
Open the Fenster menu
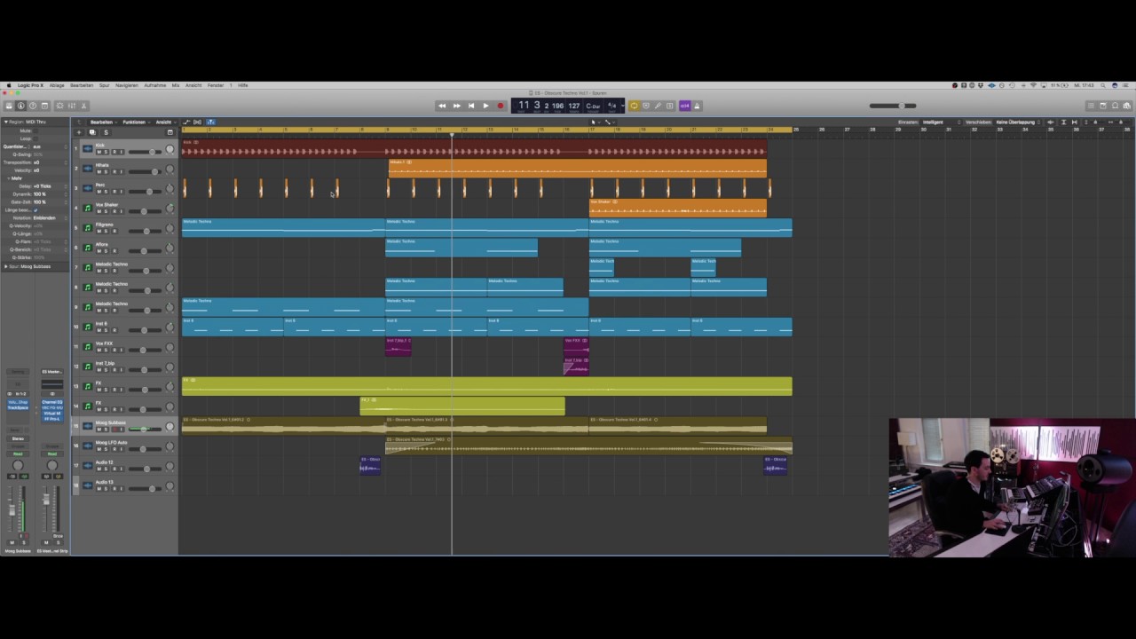216,85
